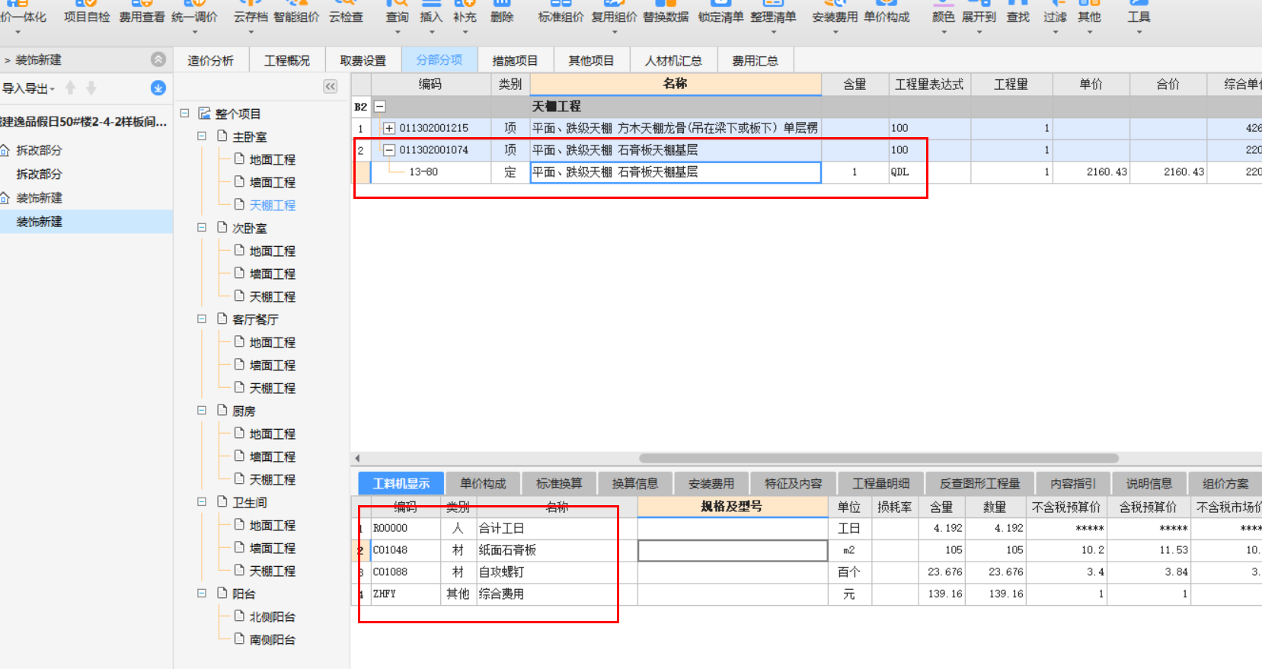Image resolution: width=1262 pixels, height=669 pixels.
Task: Click the home icon beside 拆改部分
Action: 5,150
